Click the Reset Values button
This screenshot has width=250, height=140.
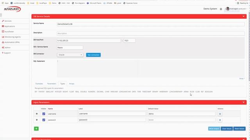[239, 129]
